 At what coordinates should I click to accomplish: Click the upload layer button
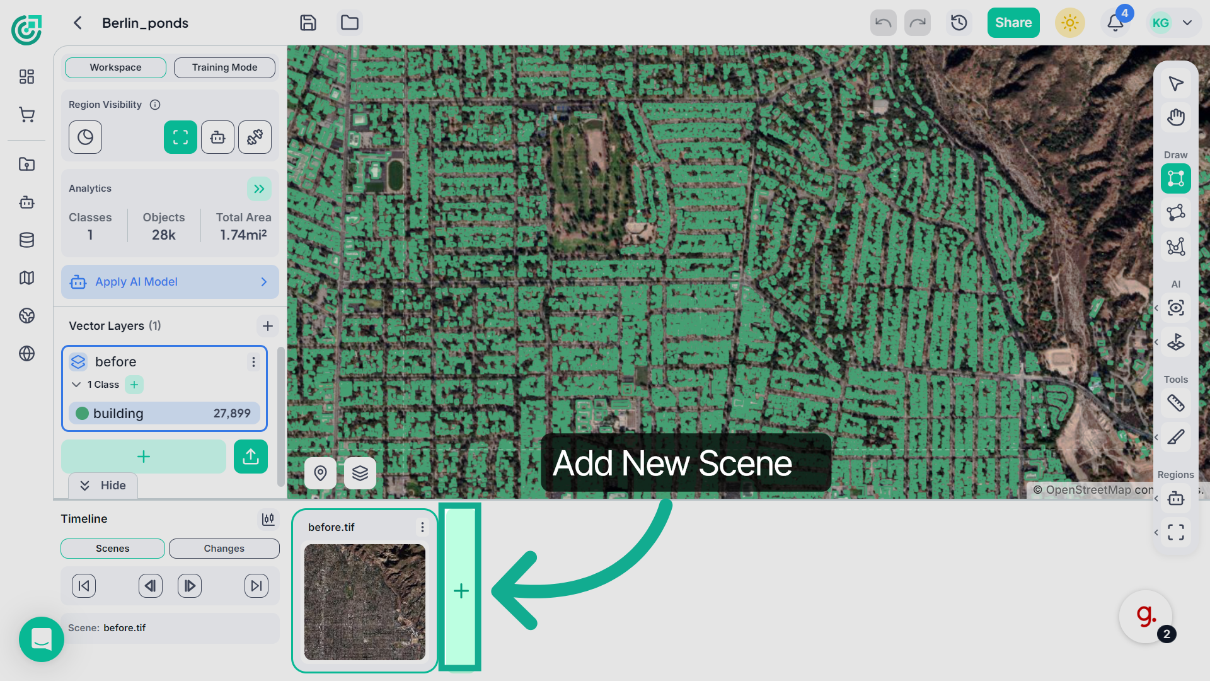[x=251, y=457]
